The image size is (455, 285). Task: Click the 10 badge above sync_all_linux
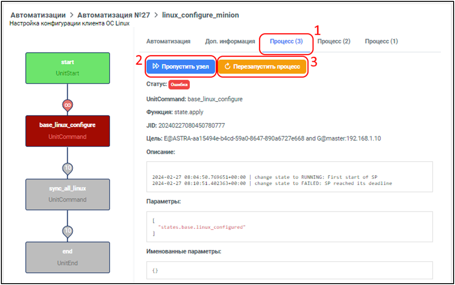tap(68, 168)
